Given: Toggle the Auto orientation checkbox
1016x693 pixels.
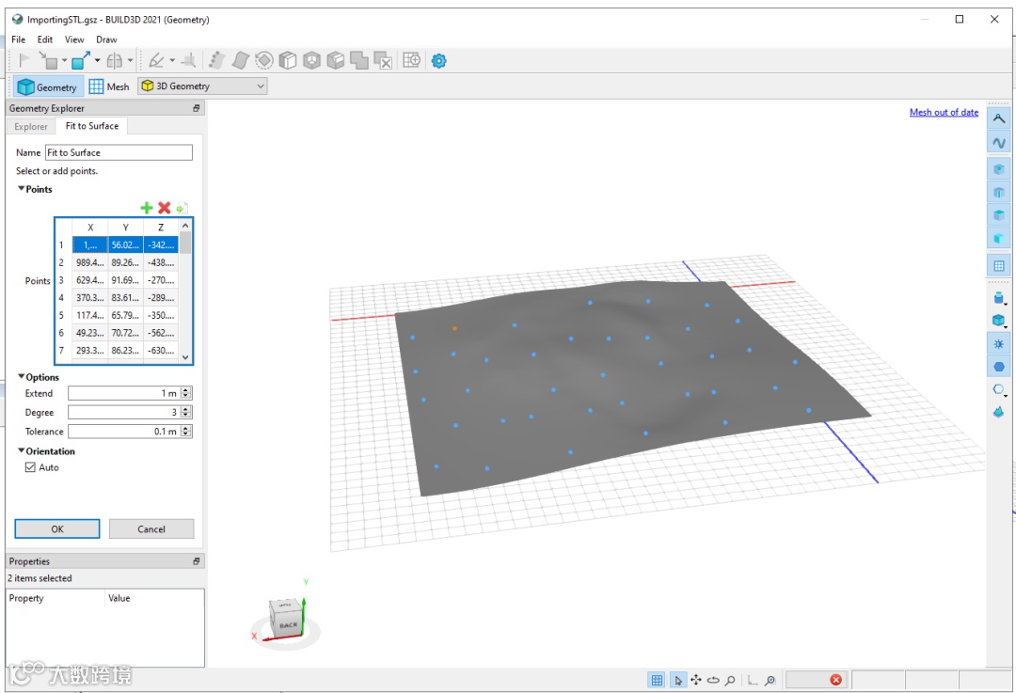Looking at the screenshot, I should [x=30, y=467].
